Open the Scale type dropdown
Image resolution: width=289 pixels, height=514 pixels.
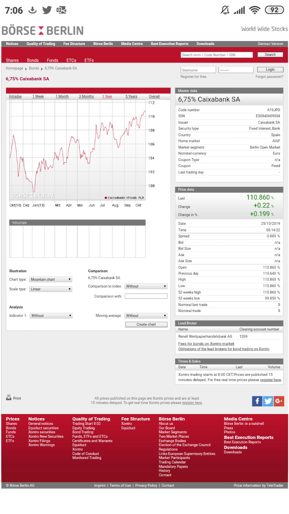(51, 289)
